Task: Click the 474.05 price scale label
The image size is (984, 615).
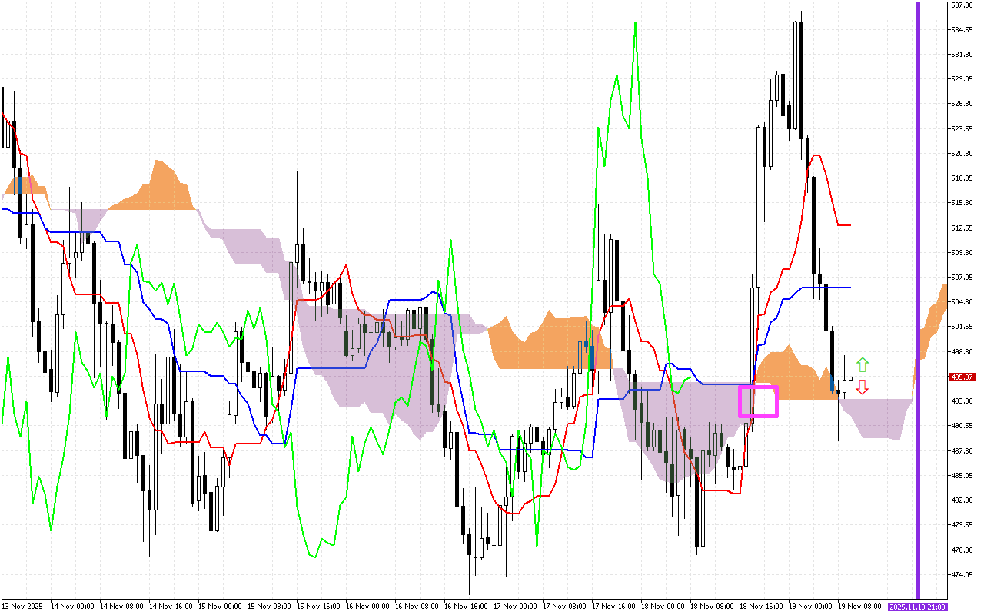Action: tap(962, 575)
